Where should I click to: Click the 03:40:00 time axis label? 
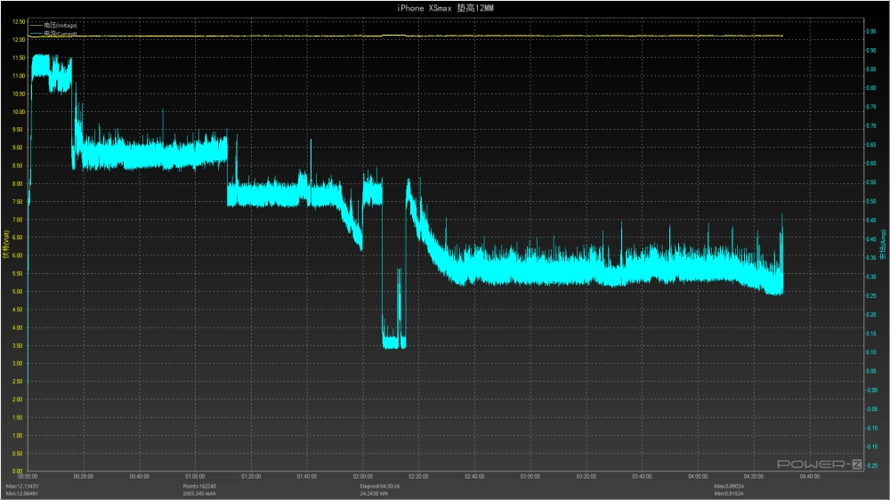click(642, 477)
